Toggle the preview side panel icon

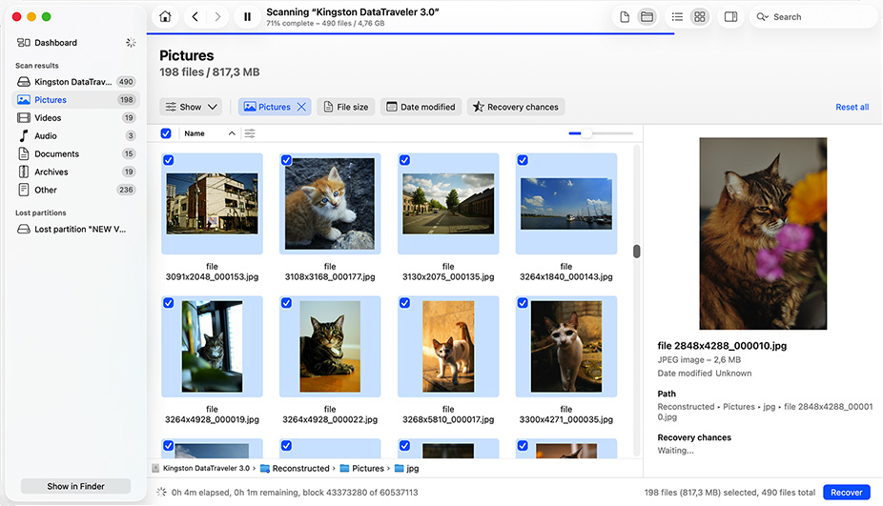coord(731,17)
